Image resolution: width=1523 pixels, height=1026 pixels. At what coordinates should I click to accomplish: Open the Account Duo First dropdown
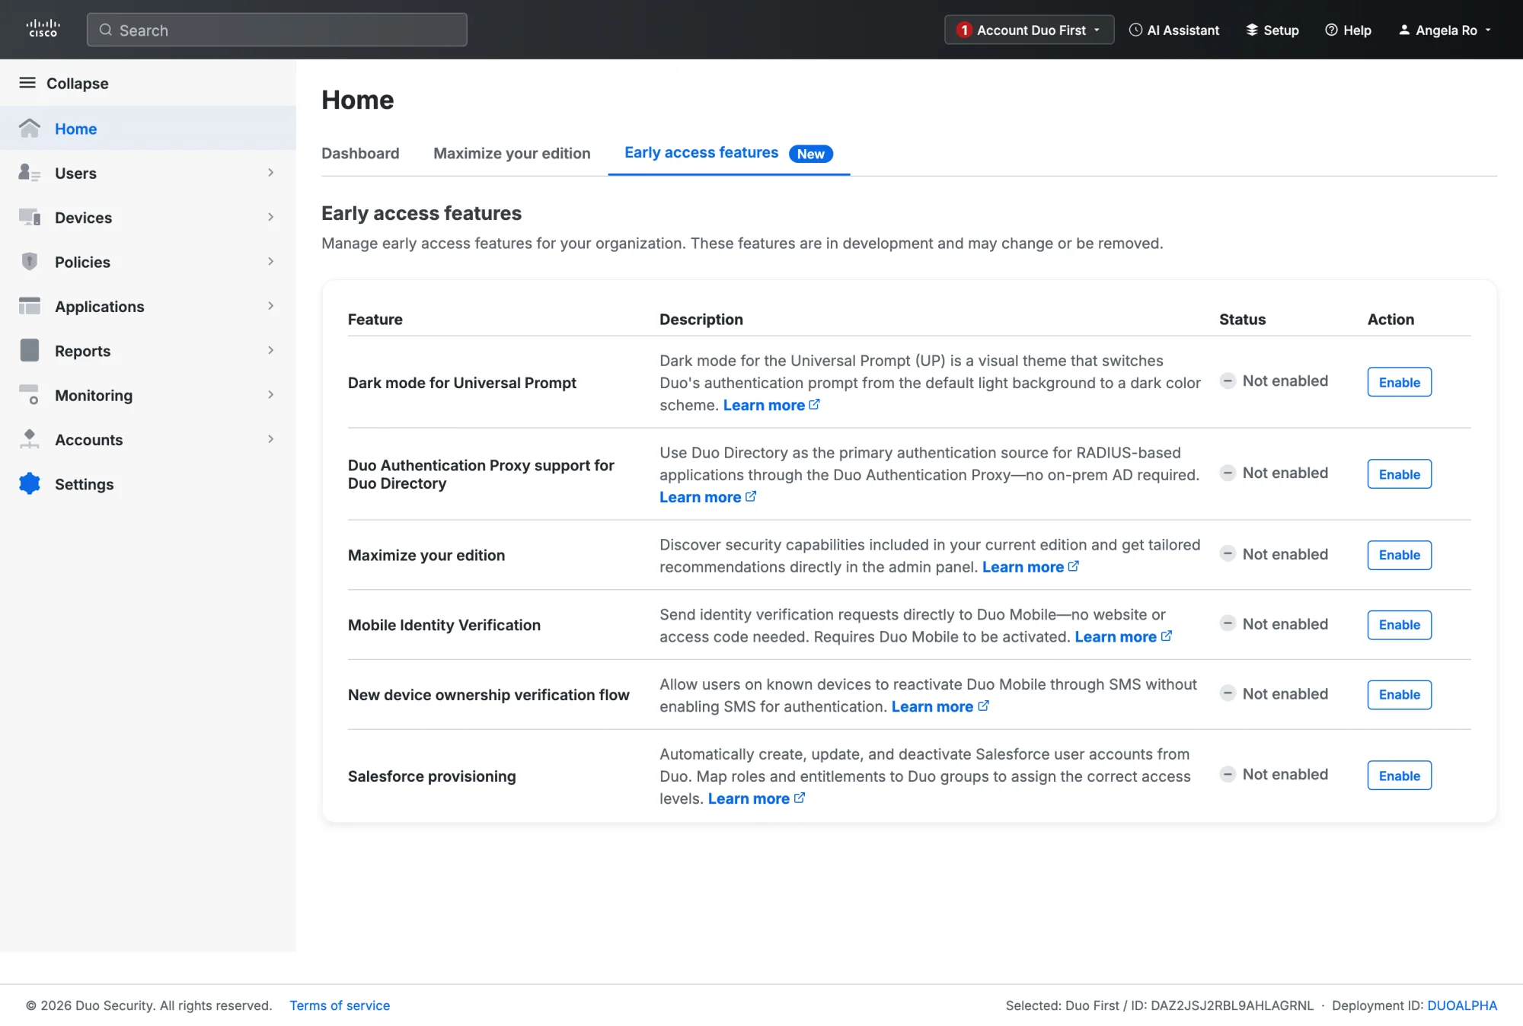point(1029,30)
